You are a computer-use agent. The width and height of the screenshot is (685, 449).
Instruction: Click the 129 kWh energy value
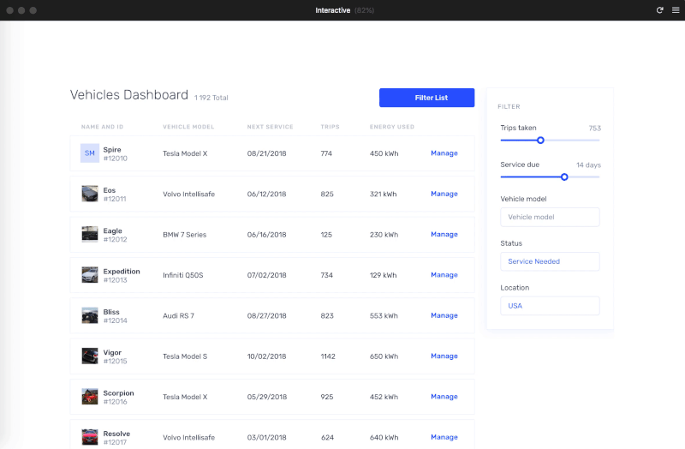(x=383, y=275)
